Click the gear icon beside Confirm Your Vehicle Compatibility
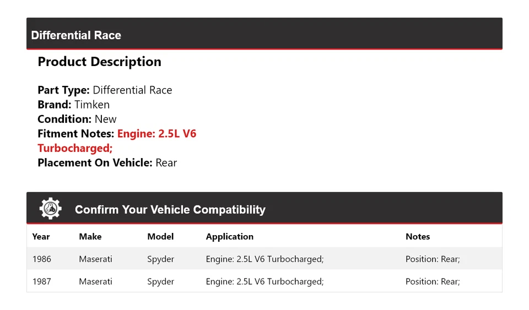 [50, 209]
